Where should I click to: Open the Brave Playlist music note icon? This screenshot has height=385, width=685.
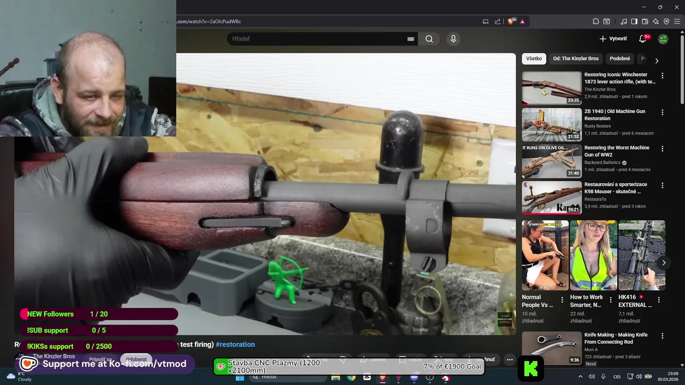(623, 21)
